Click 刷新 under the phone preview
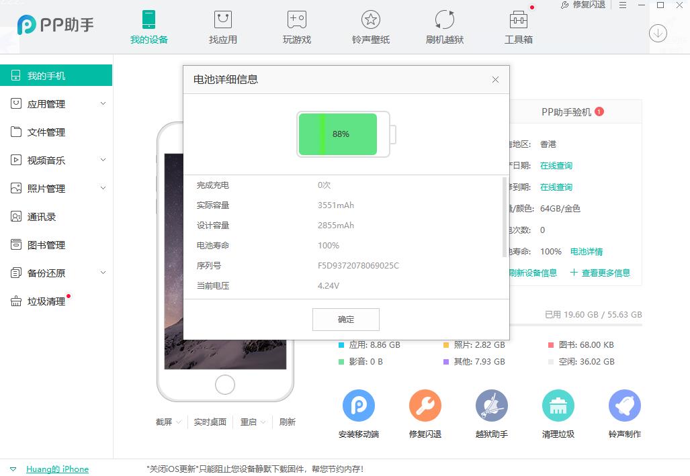 tap(288, 422)
